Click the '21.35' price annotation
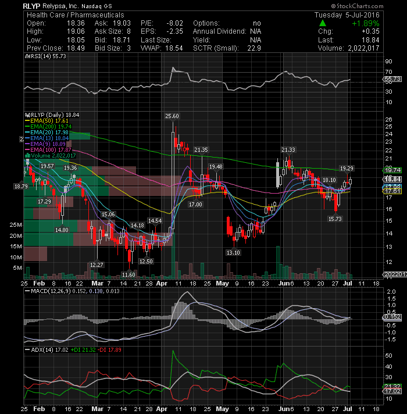 pos(201,149)
